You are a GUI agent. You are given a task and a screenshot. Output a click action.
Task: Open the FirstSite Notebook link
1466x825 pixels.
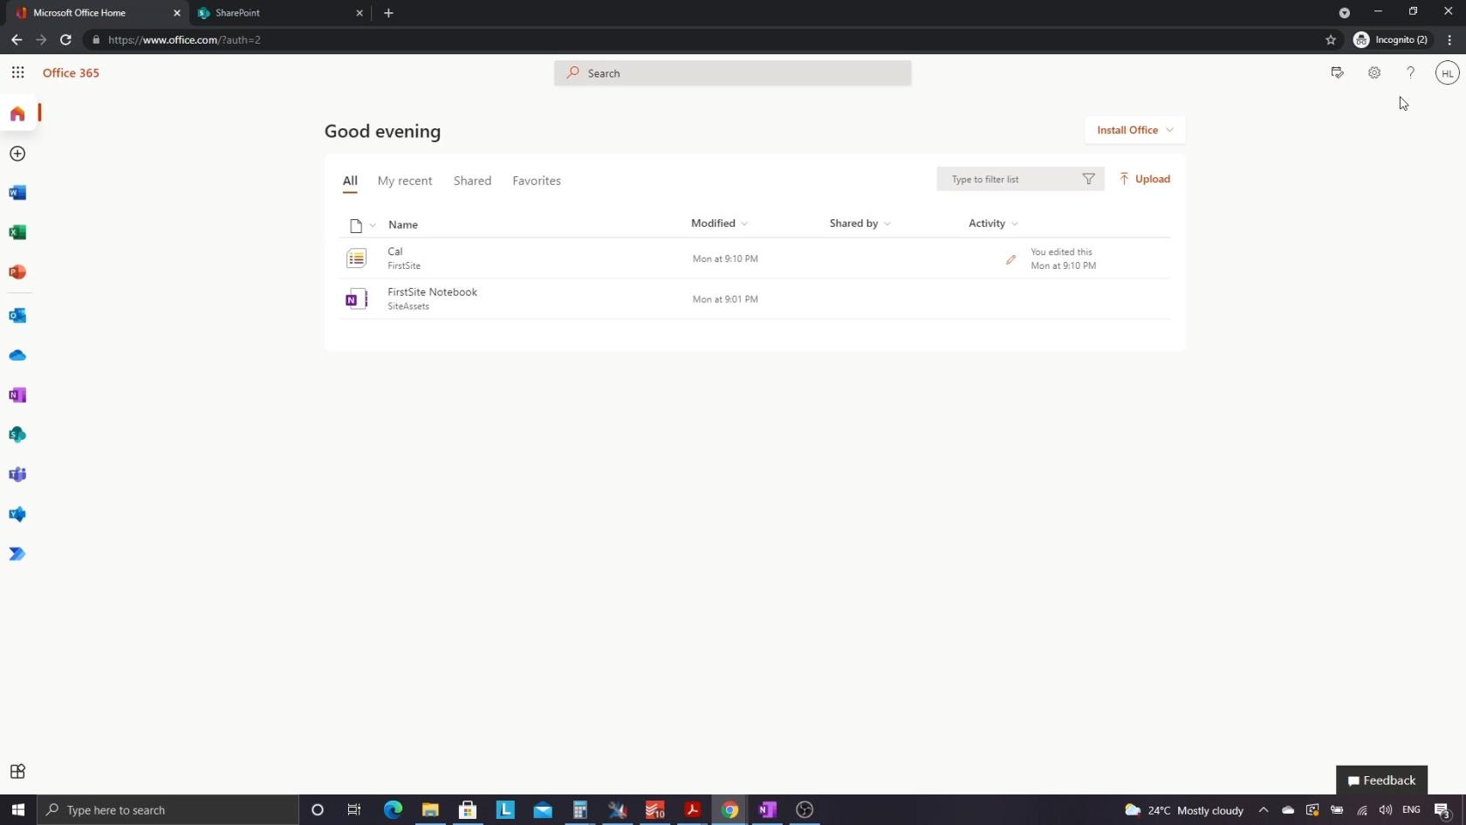(x=432, y=292)
